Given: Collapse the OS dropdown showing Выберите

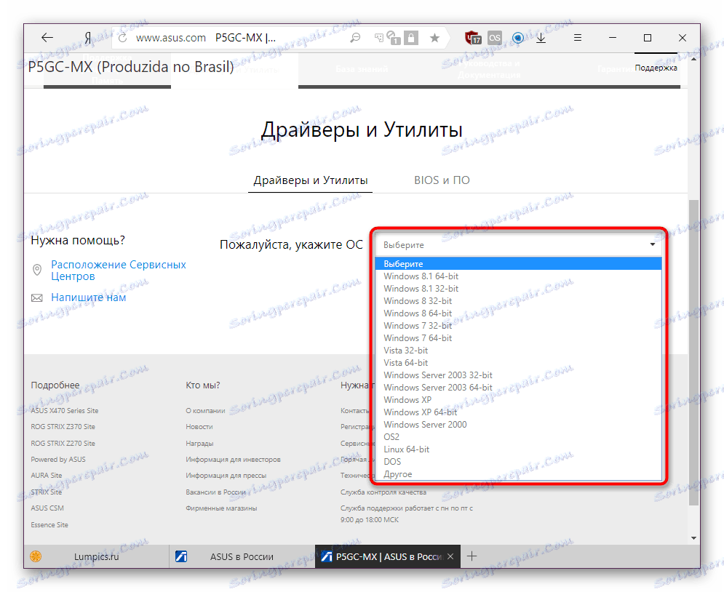Looking at the screenshot, I should (x=519, y=244).
